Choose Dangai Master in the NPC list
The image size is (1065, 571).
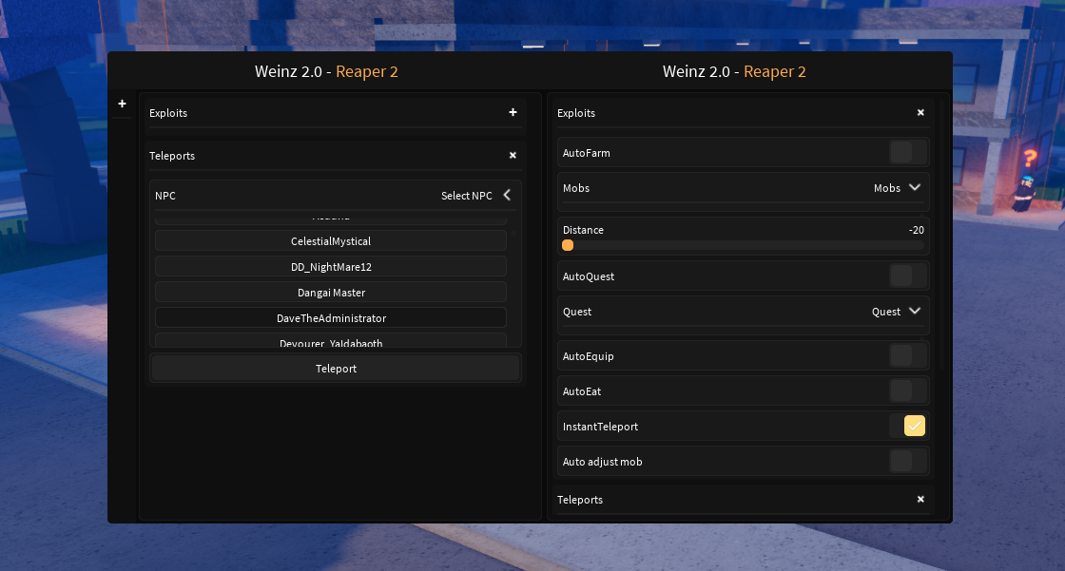(330, 292)
